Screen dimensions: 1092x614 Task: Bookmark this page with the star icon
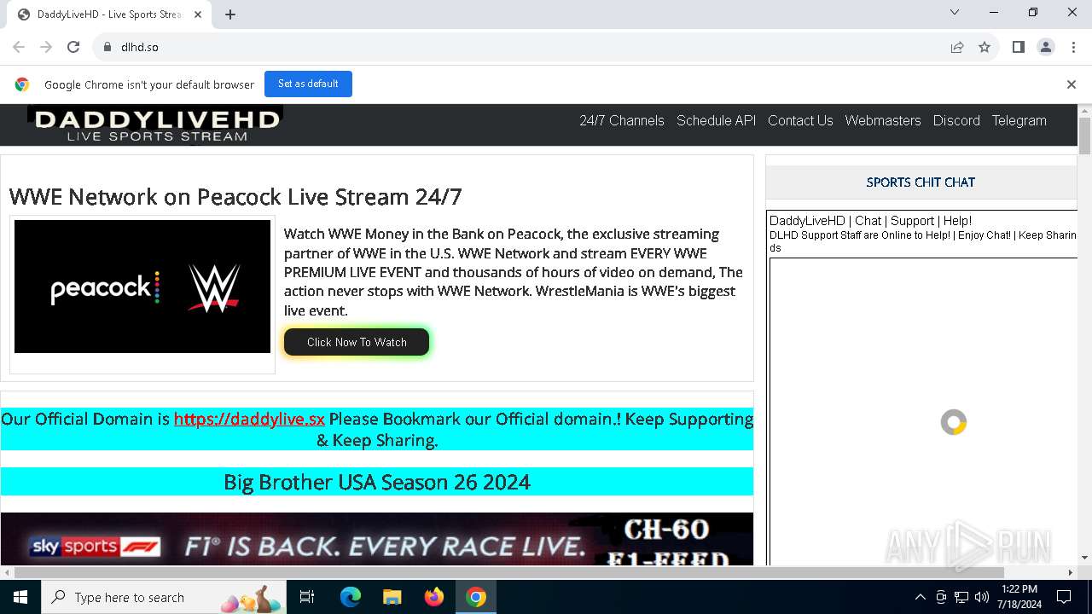[x=985, y=47]
